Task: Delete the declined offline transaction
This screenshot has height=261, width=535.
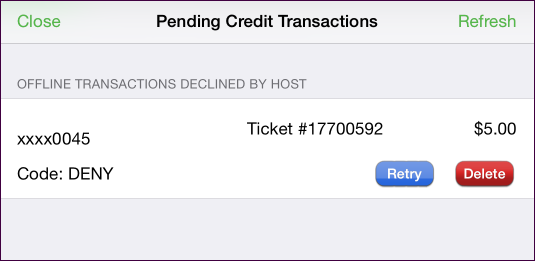Action: click(484, 173)
